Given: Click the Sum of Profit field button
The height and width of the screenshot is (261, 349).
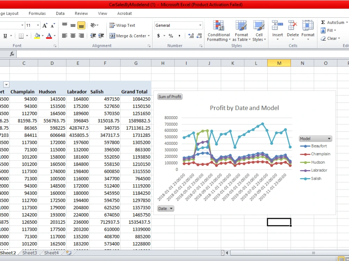Looking at the screenshot, I should click(170, 96).
